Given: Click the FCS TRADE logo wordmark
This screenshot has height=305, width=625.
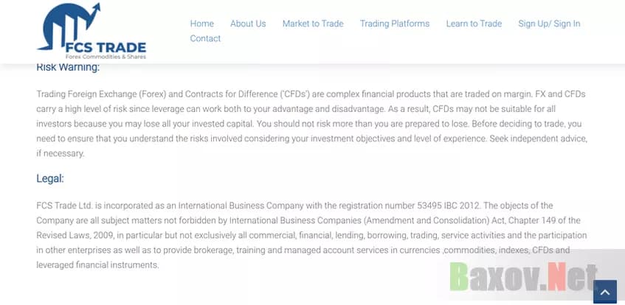Looking at the screenshot, I should pos(106,47).
